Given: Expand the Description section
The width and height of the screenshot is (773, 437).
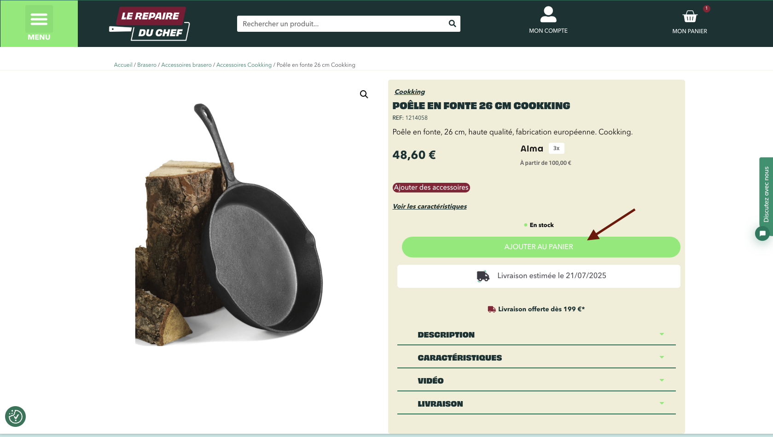Looking at the screenshot, I should 536,335.
